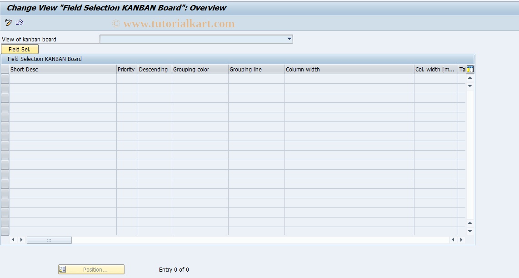Image resolution: width=519 pixels, height=278 pixels.
Task: Click the left arrow of the horizontal scrollbar
Action: (14, 240)
